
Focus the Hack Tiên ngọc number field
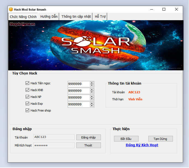(x=79, y=84)
